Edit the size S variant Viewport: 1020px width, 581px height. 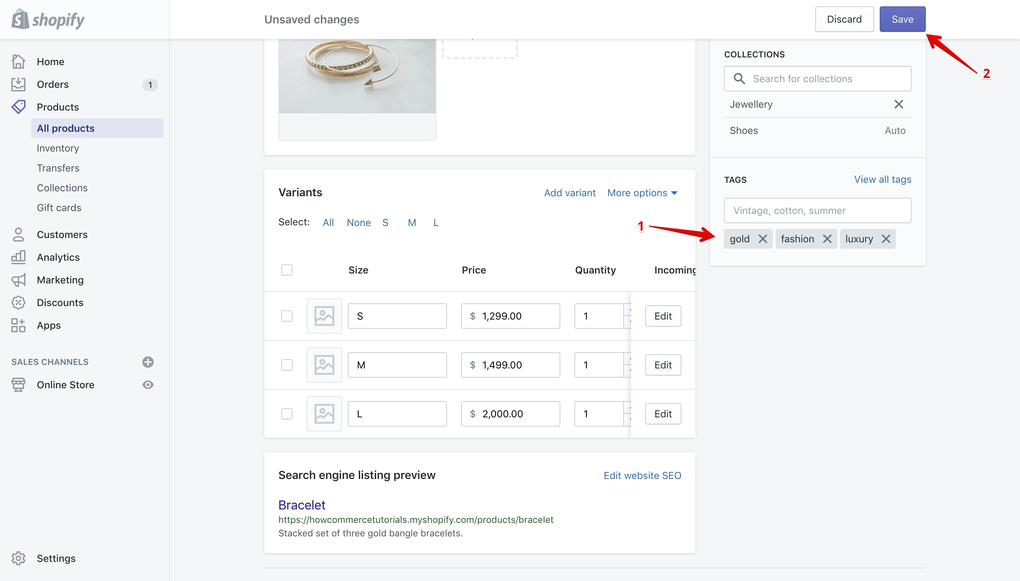tap(663, 316)
